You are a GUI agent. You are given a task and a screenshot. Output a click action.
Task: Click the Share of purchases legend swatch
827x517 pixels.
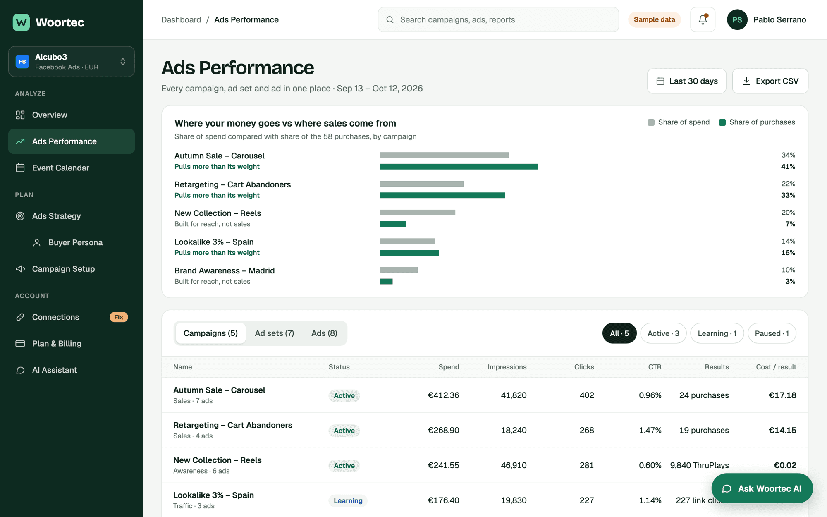(x=722, y=122)
